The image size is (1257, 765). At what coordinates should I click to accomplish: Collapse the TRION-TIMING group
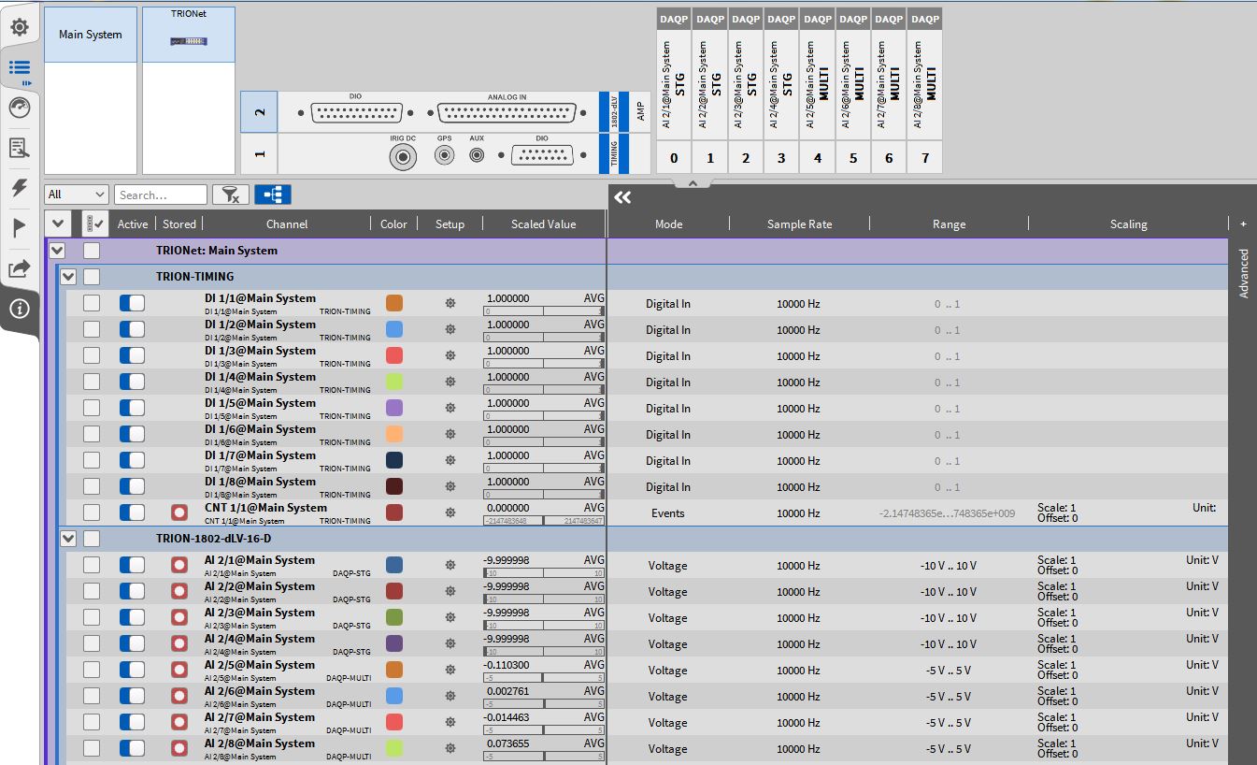pos(68,277)
